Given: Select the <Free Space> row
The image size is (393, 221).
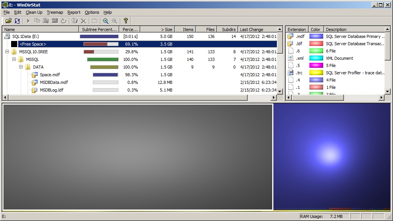Looking at the screenshot, I should pos(33,44).
